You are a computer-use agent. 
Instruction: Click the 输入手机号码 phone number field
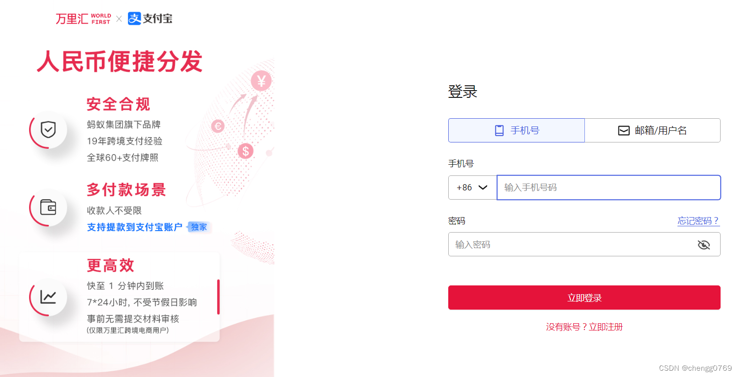point(608,188)
